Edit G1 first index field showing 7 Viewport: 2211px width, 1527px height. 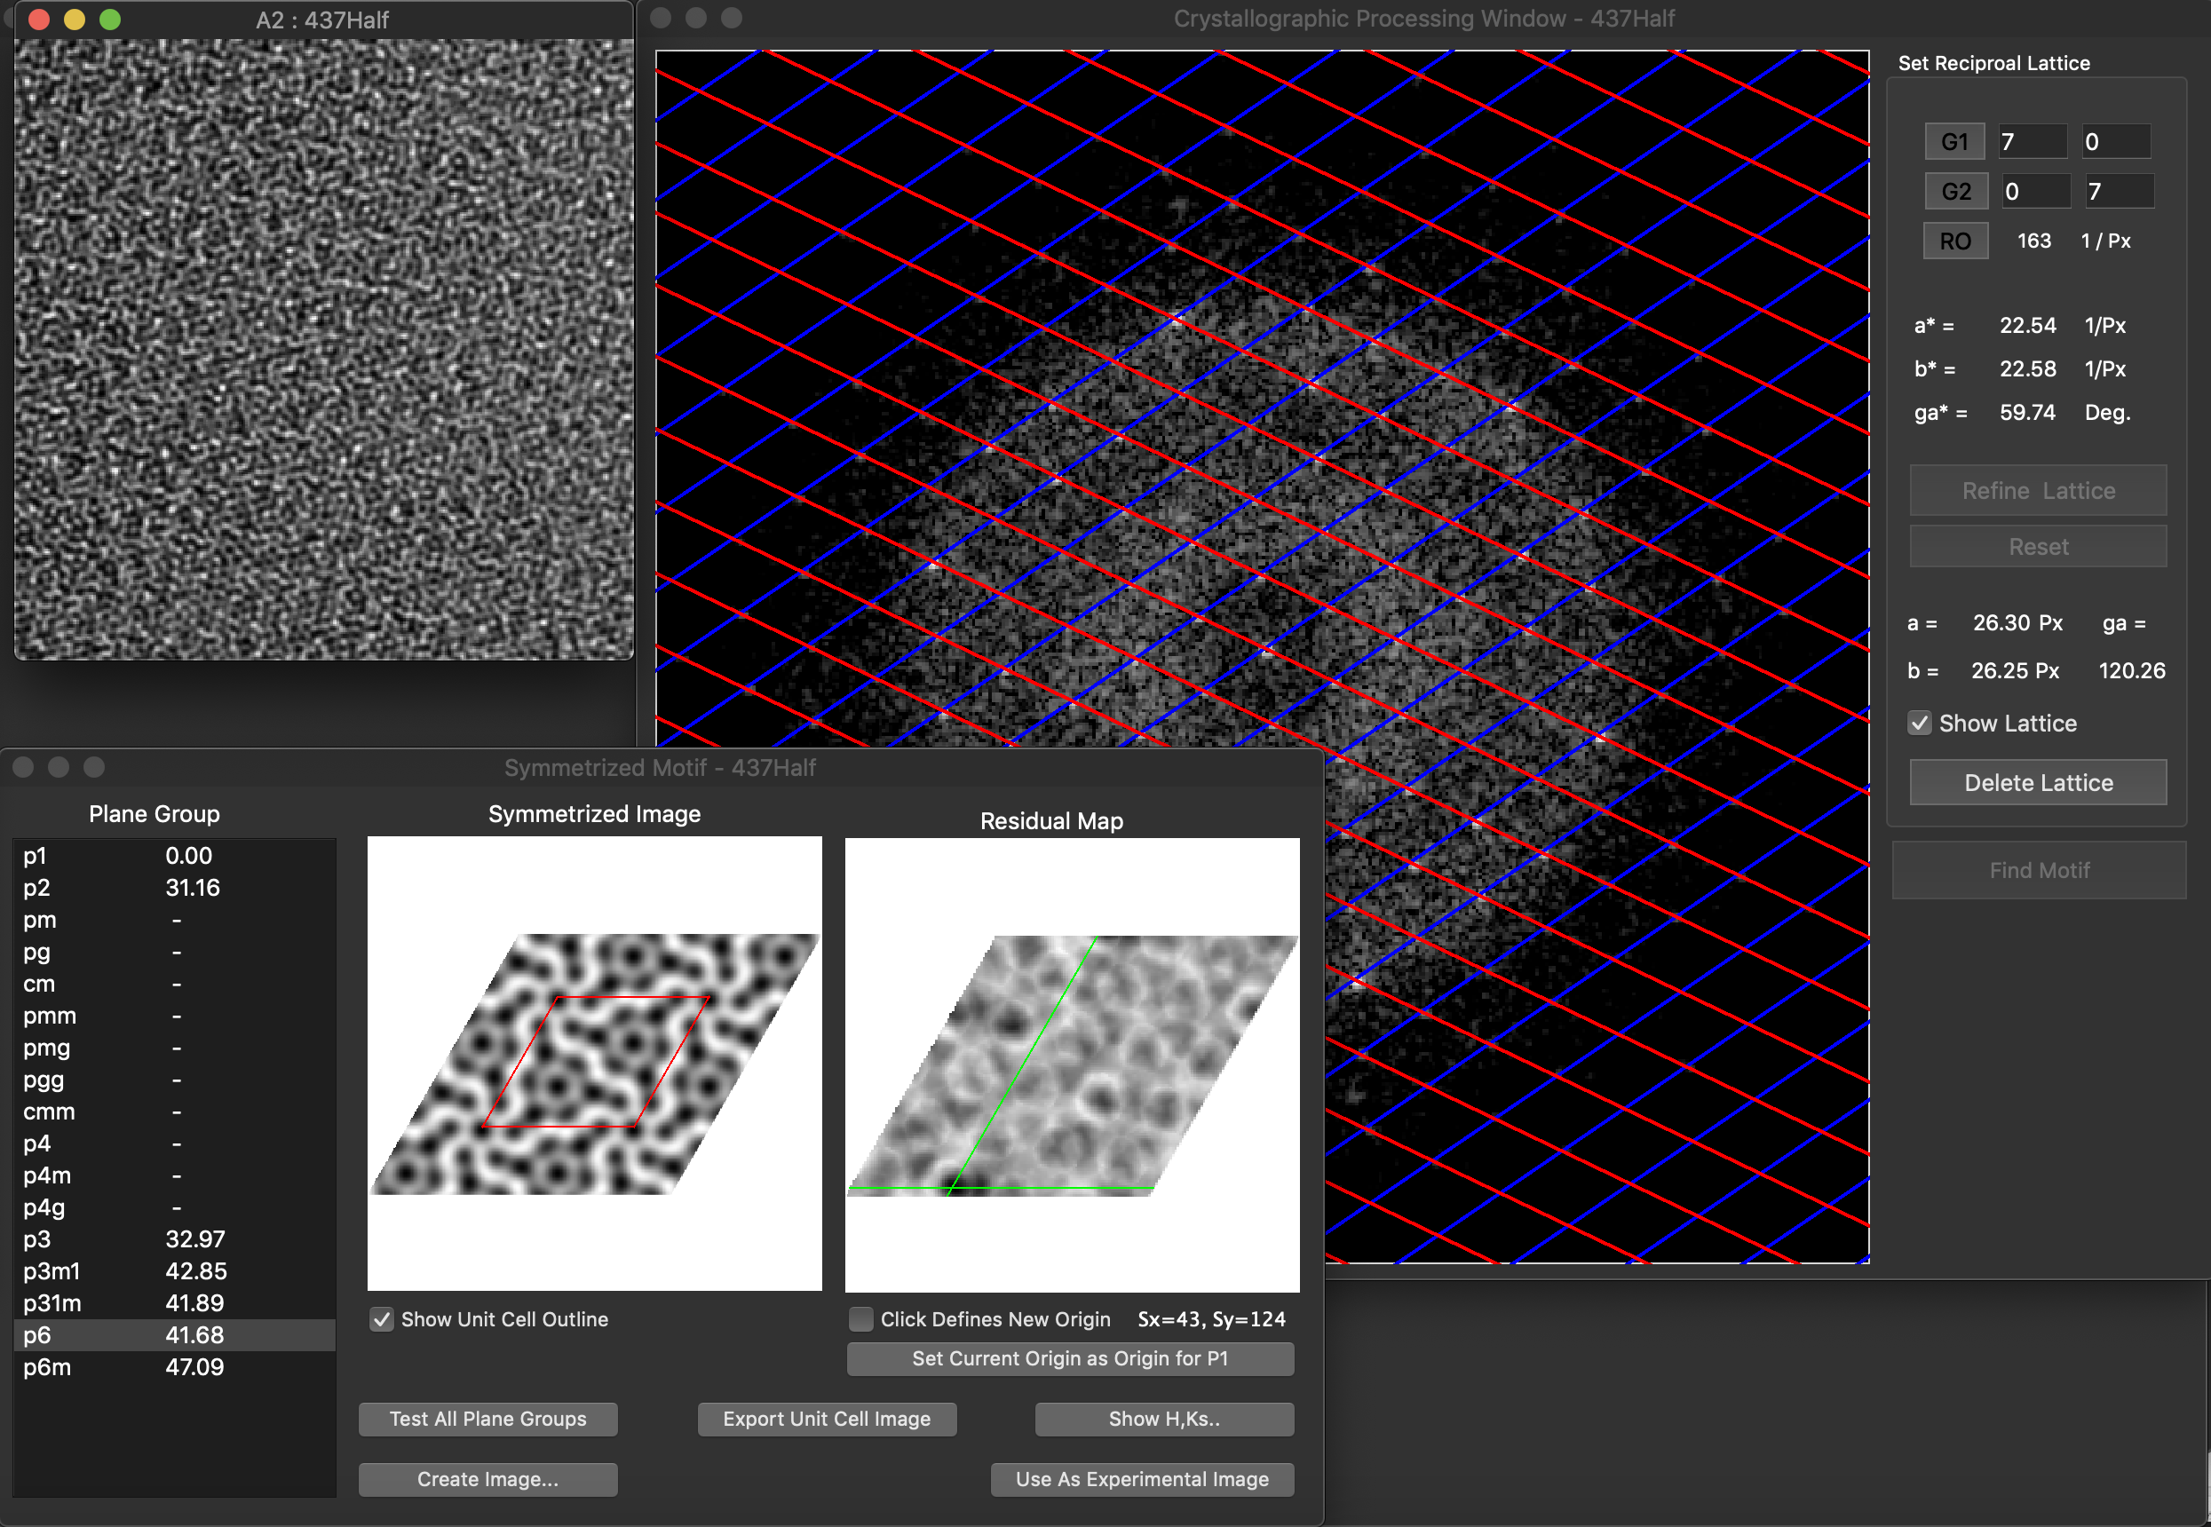(2033, 143)
